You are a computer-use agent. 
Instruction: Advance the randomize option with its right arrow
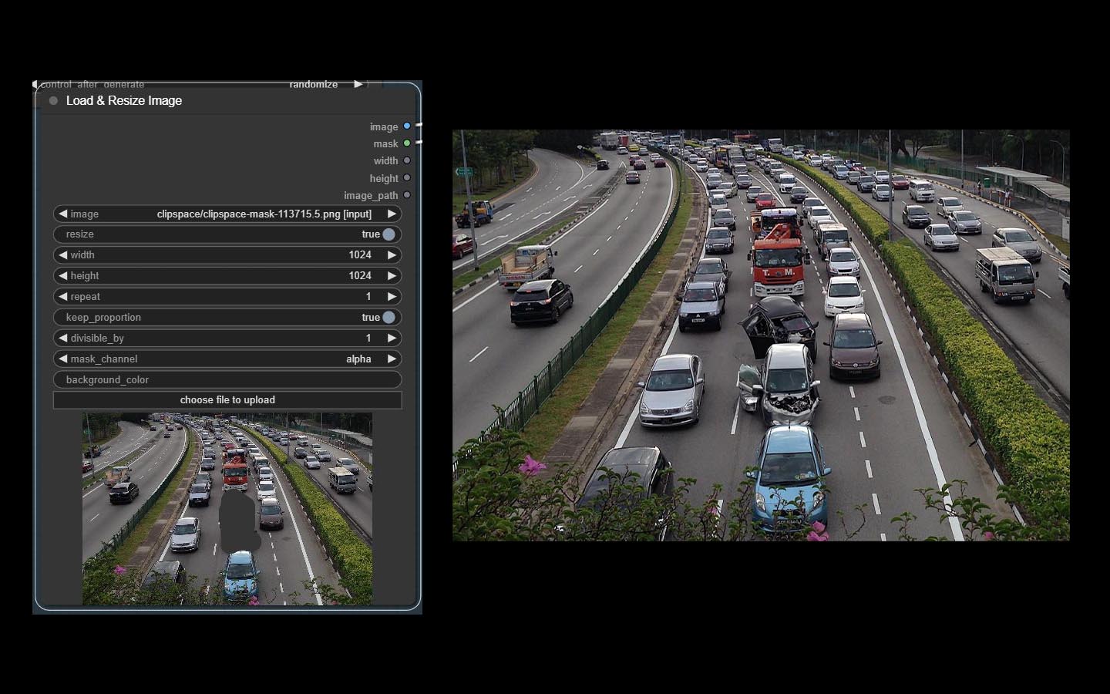(358, 84)
